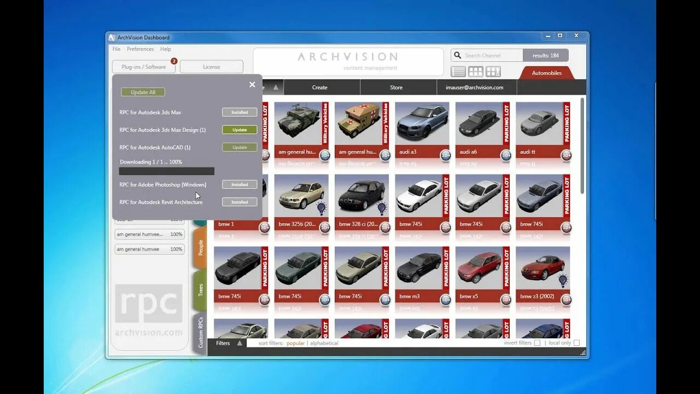Click the lightbulb icon on bmw 328 ci
This screenshot has width=700, height=394.
tap(382, 208)
